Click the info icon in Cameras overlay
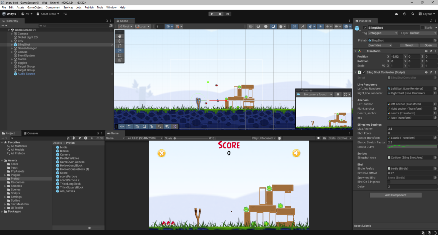Viewport: 438px width, 235px height. click(338, 95)
